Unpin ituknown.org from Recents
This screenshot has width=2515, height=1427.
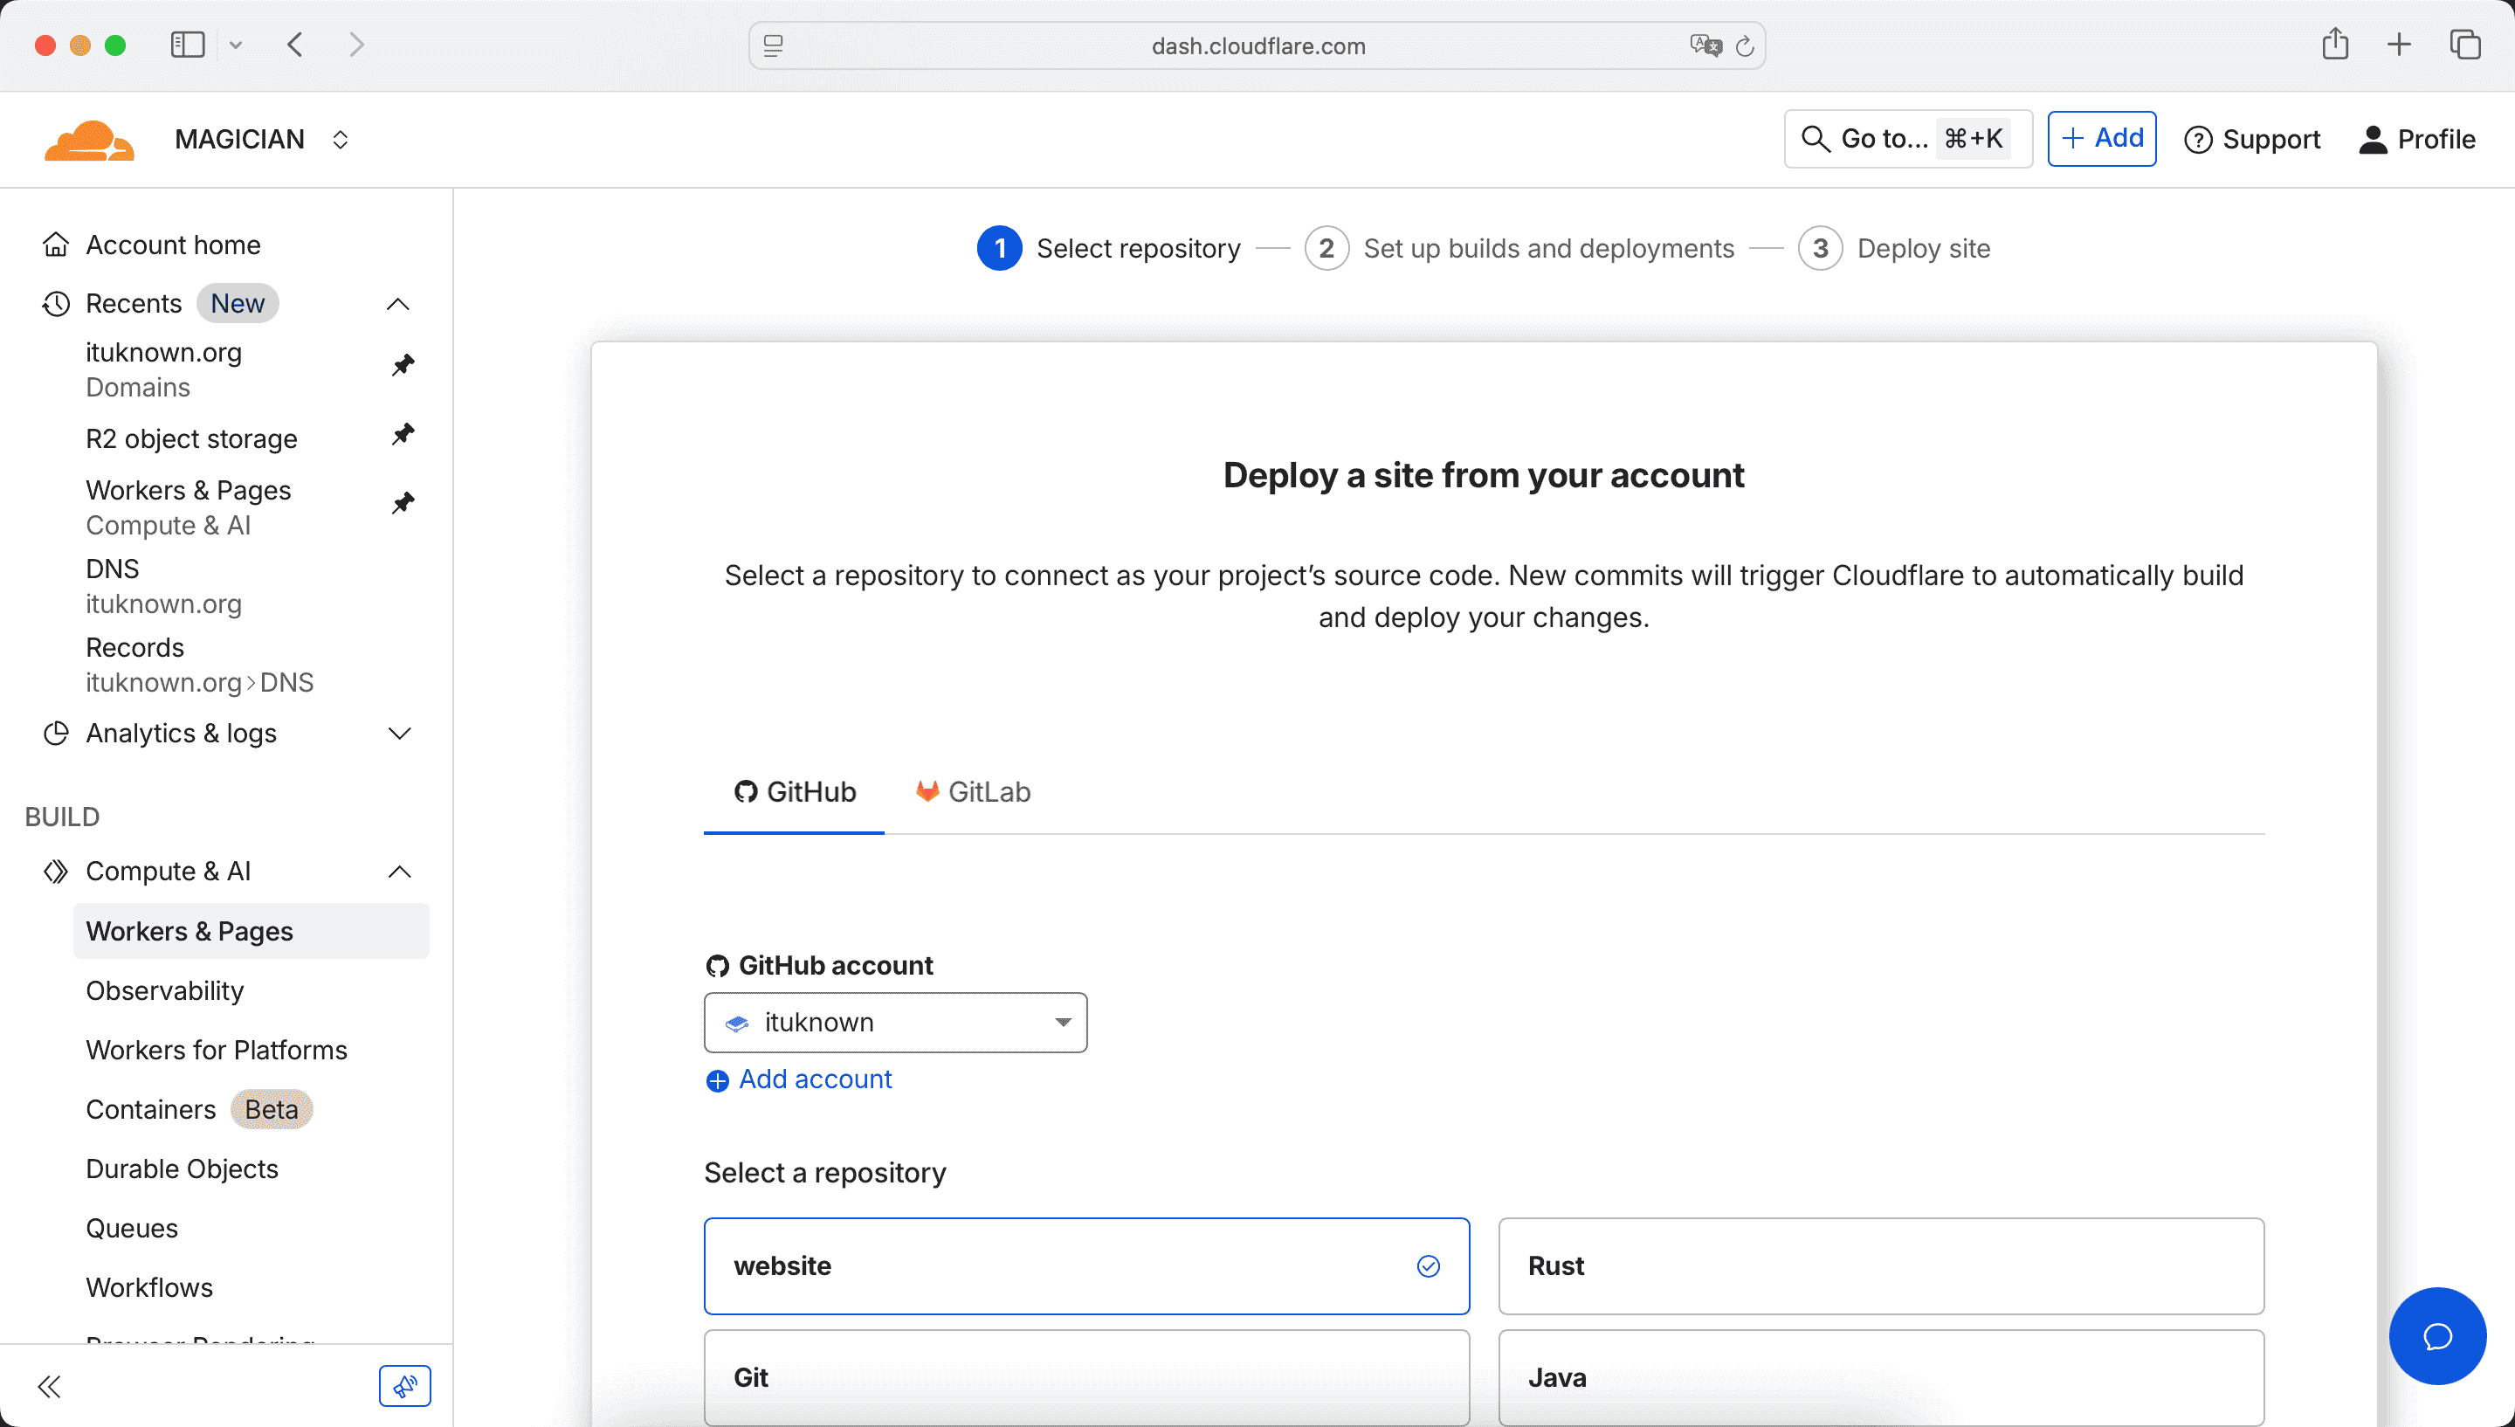click(x=403, y=364)
